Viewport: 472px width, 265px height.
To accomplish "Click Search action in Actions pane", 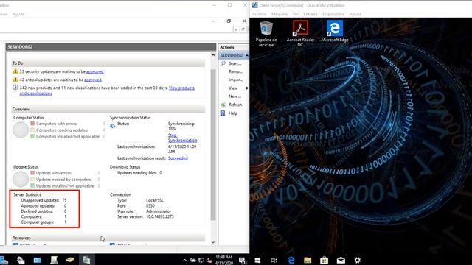I will [235, 63].
